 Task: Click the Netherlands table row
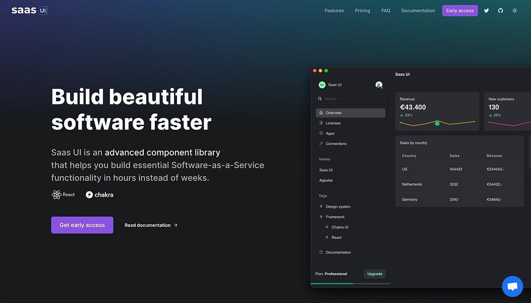click(459, 184)
